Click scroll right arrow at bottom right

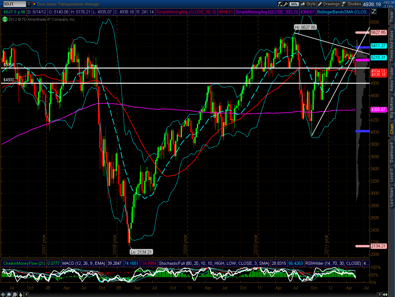(x=380, y=294)
